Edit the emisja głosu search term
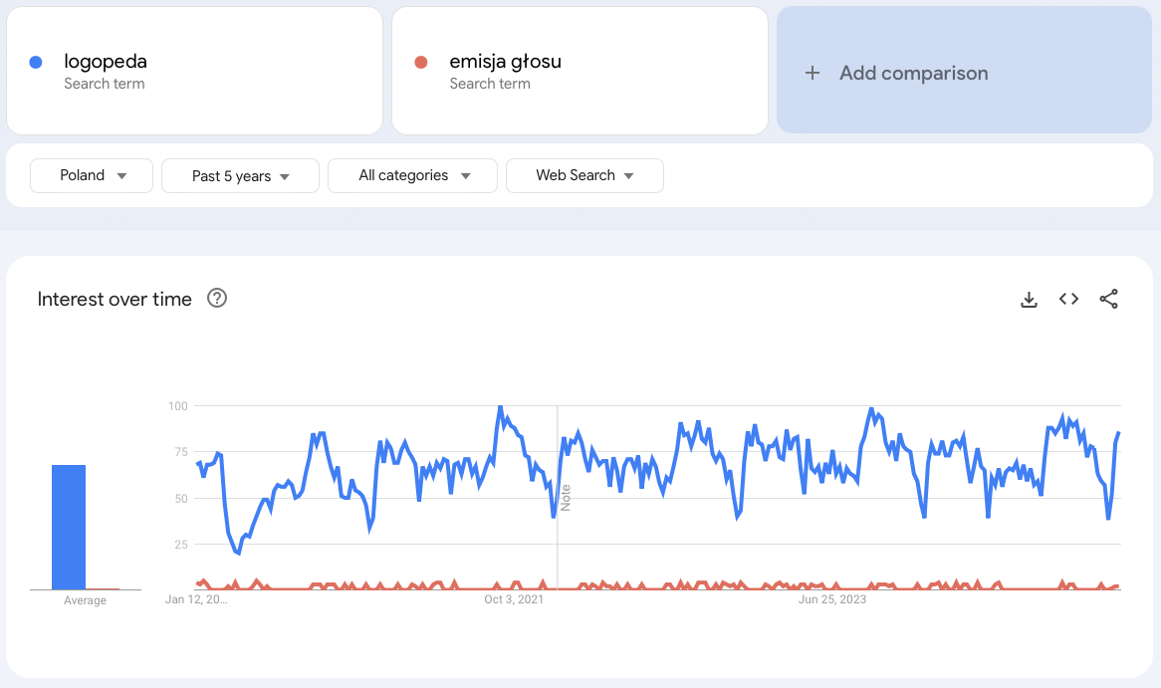The image size is (1161, 688). point(505,62)
